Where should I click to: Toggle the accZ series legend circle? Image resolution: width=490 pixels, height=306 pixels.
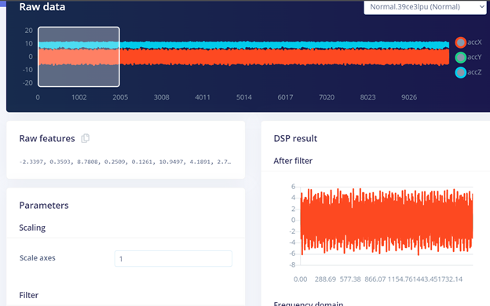click(461, 72)
